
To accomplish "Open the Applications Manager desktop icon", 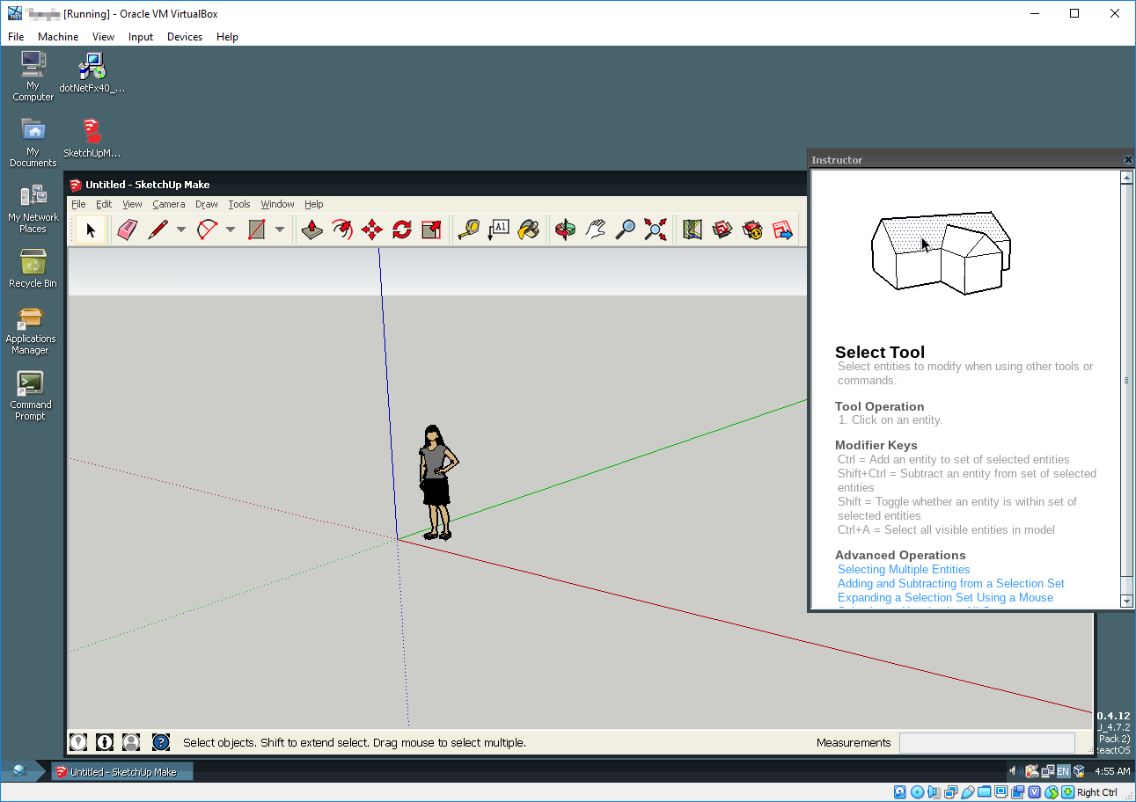I will [x=31, y=331].
